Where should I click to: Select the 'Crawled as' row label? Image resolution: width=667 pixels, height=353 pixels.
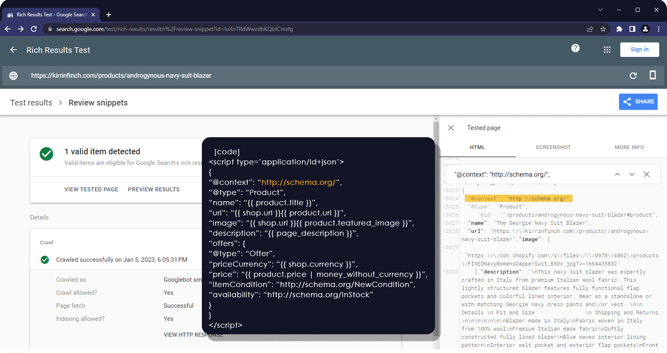tap(71, 280)
